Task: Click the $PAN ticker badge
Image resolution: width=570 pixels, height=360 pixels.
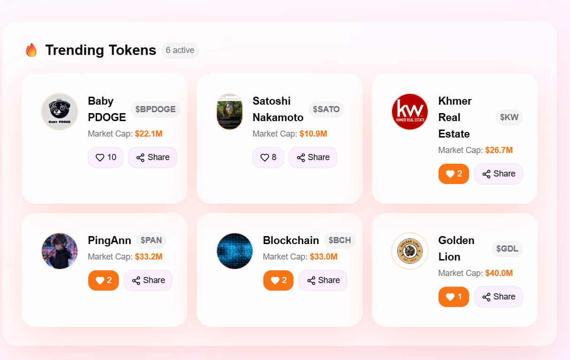Action: click(x=151, y=240)
